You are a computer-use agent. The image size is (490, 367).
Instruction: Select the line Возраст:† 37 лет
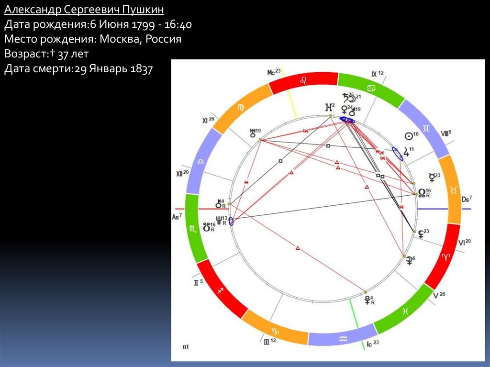46,54
